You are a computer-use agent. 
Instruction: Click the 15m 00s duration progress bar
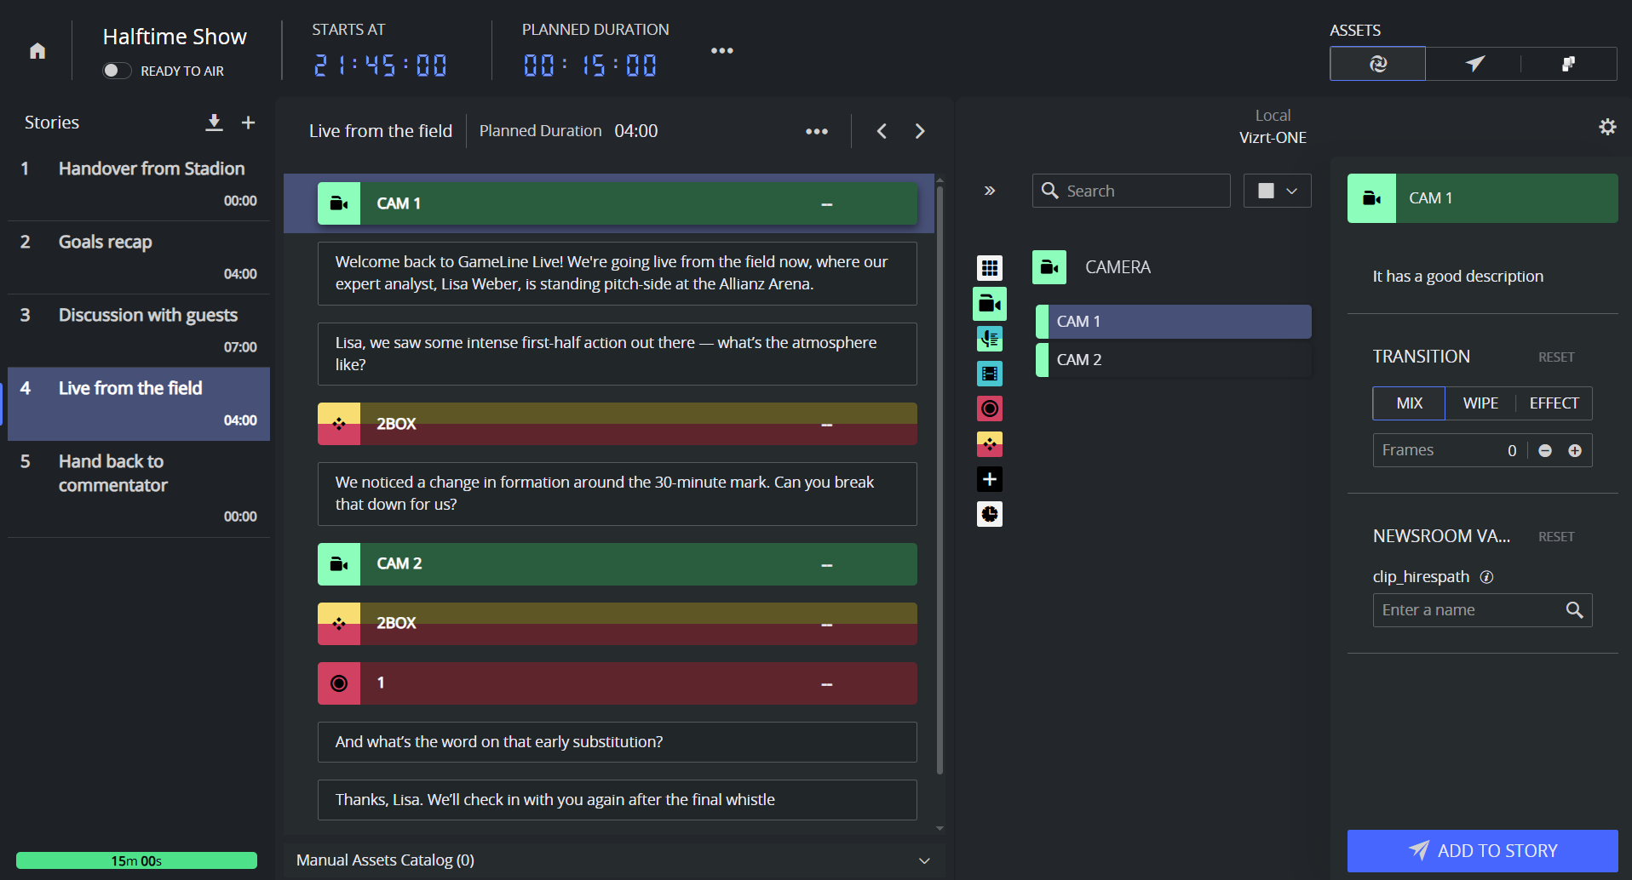tap(136, 860)
